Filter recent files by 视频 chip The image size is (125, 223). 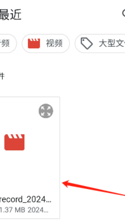(x=46, y=44)
